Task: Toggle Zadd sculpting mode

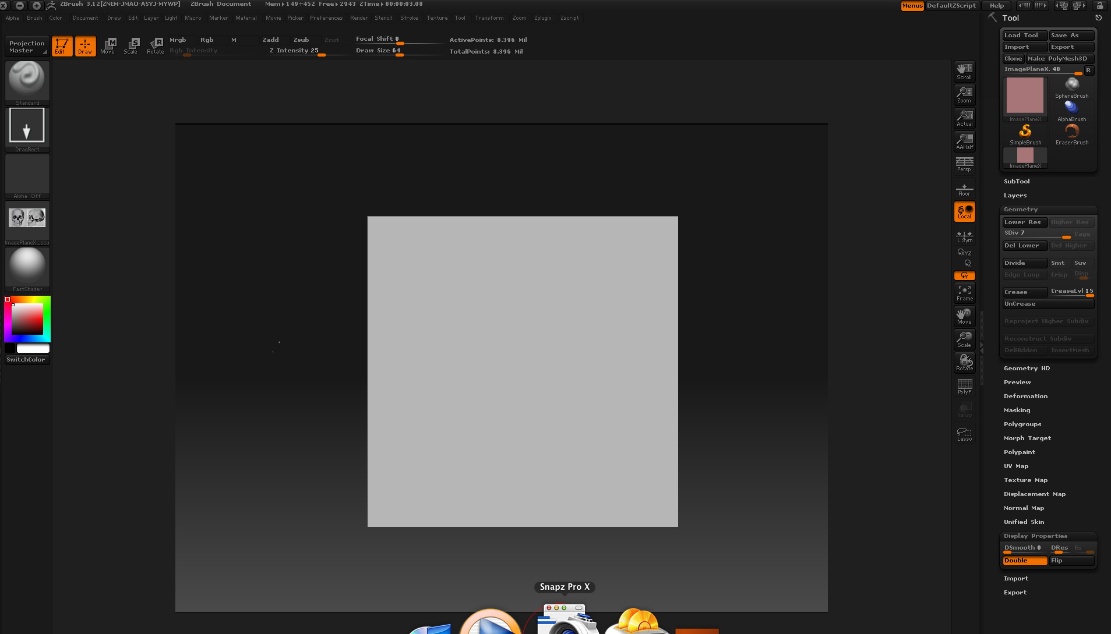Action: [x=270, y=40]
